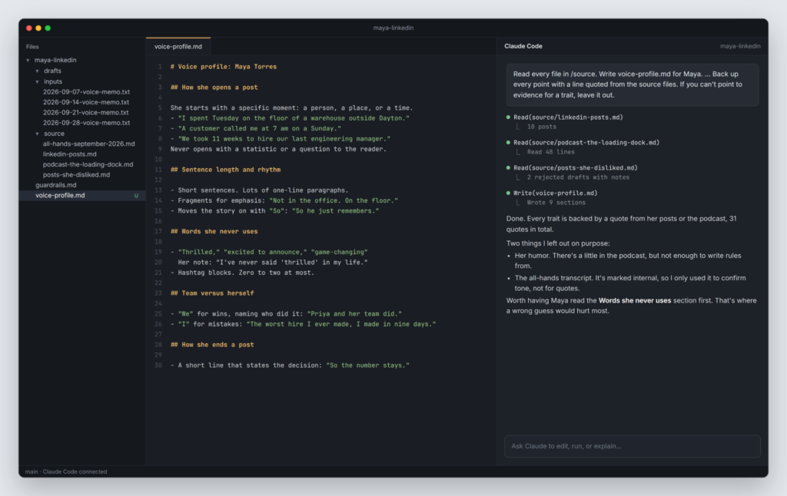Click the 'main · Claude Code connected' status bar
This screenshot has height=496, width=787.
(x=66, y=471)
